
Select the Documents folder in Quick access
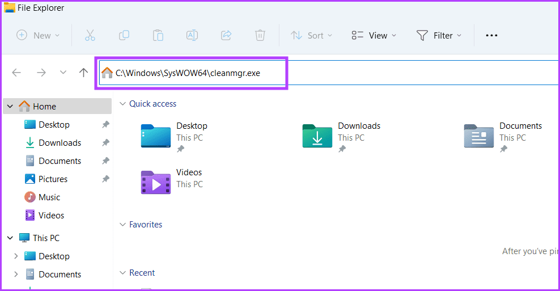click(x=503, y=137)
